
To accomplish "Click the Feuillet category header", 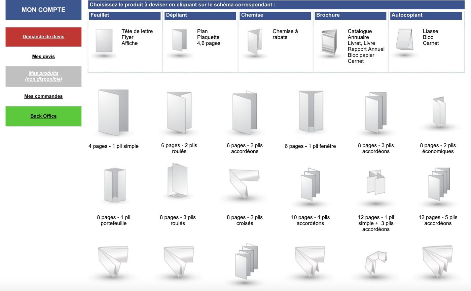I will click(125, 15).
